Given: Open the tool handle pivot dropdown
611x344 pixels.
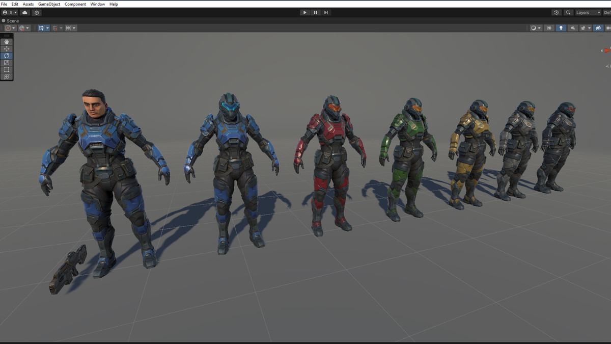Looking at the screenshot, I should [10, 28].
